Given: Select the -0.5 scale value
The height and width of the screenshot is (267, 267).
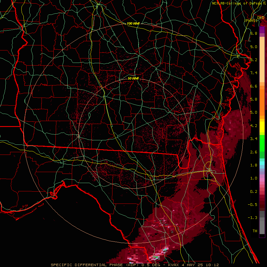Looking at the screenshot, I should [252, 205].
